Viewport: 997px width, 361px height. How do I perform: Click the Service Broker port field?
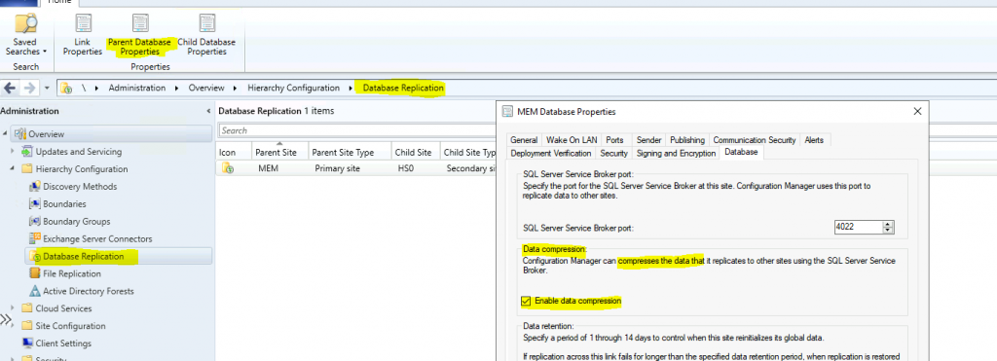coord(859,227)
